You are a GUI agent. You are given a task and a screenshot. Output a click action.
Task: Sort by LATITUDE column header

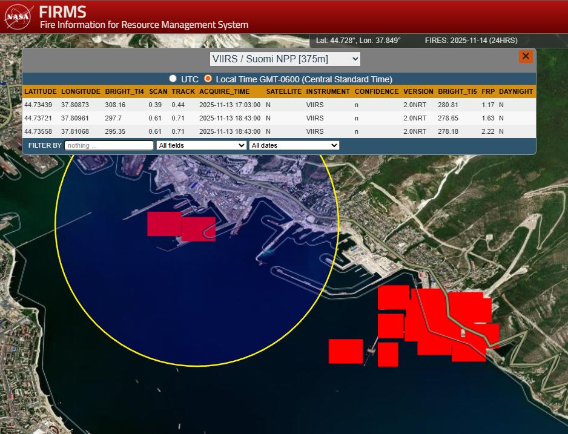tap(41, 91)
